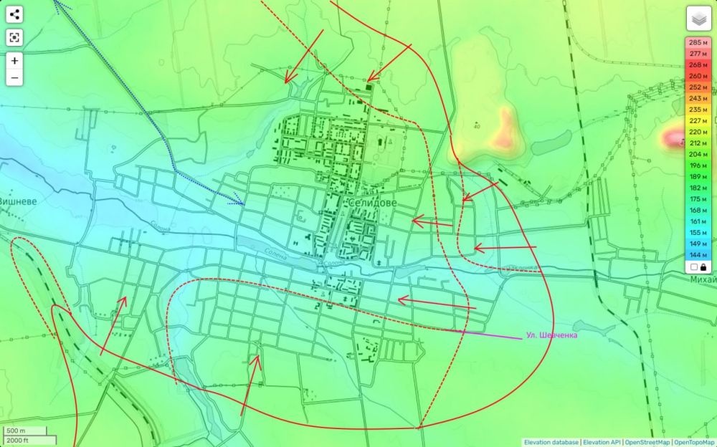Click the Селидове city label
The height and width of the screenshot is (447, 717).
[x=372, y=203]
